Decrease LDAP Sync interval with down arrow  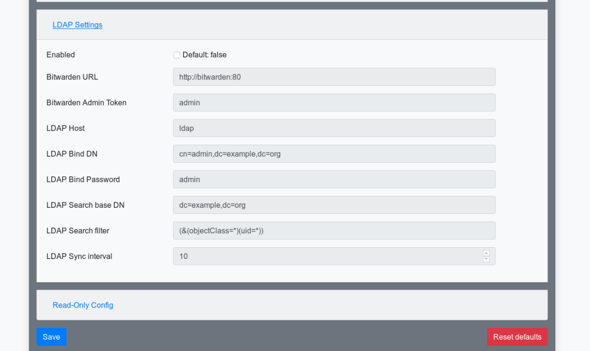tap(486, 259)
